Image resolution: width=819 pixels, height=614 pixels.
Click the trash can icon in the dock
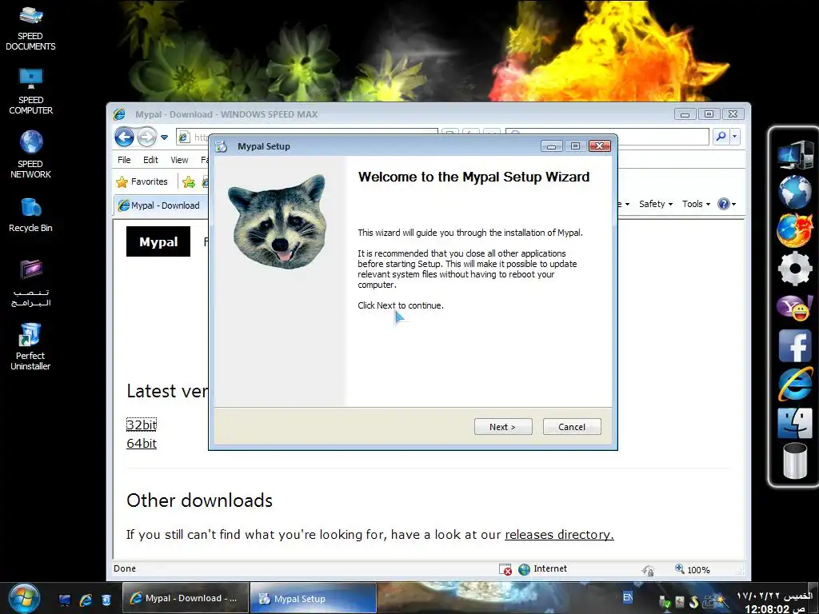click(794, 460)
